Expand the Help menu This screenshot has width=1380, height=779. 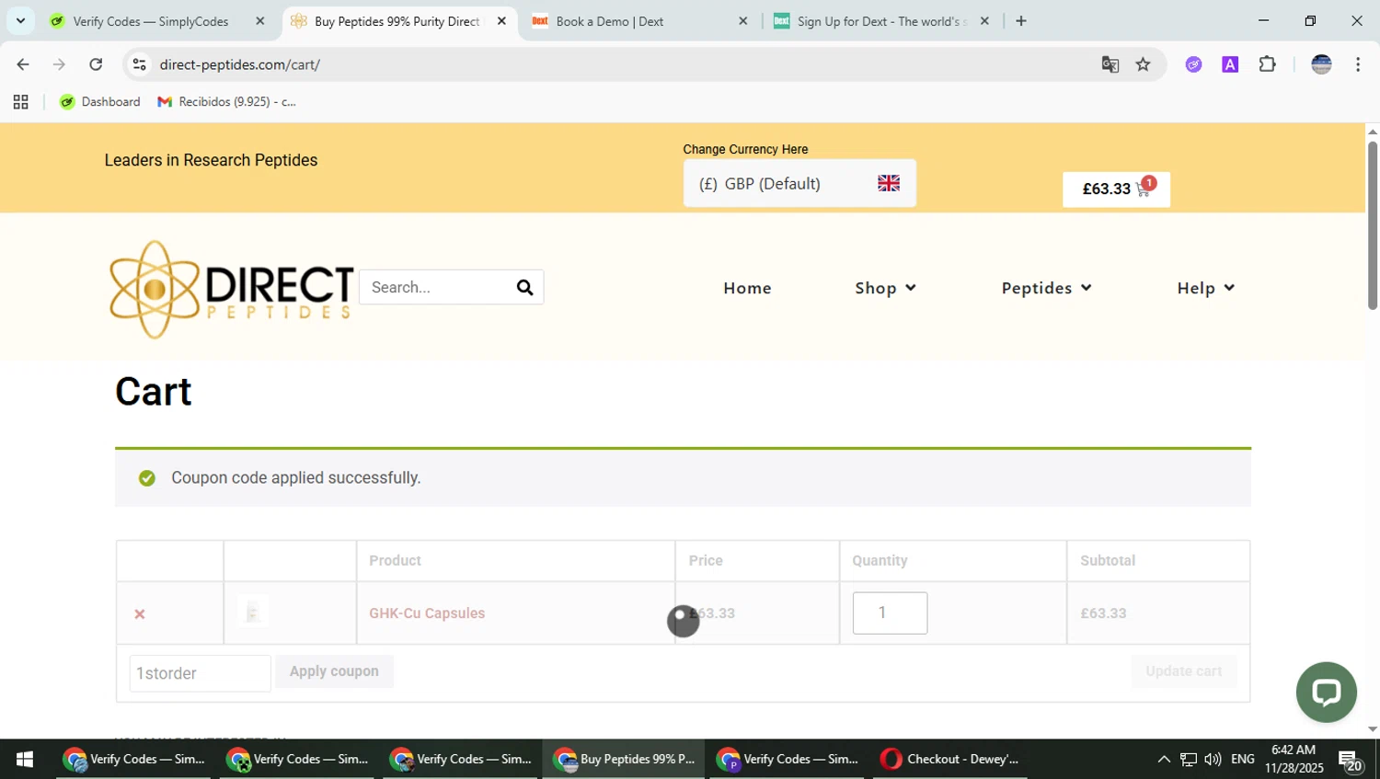[1205, 288]
